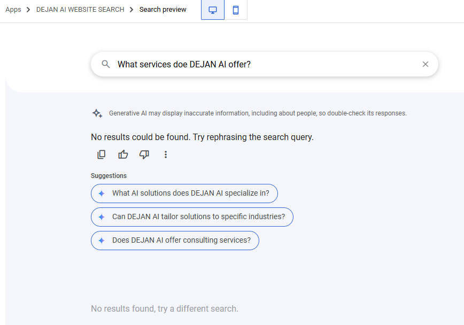464x325 pixels.
Task: Copy the generated answer text
Action: click(102, 154)
